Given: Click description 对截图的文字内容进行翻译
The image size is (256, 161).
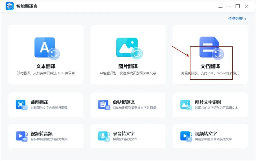Looking at the screenshot, I should [49, 108].
